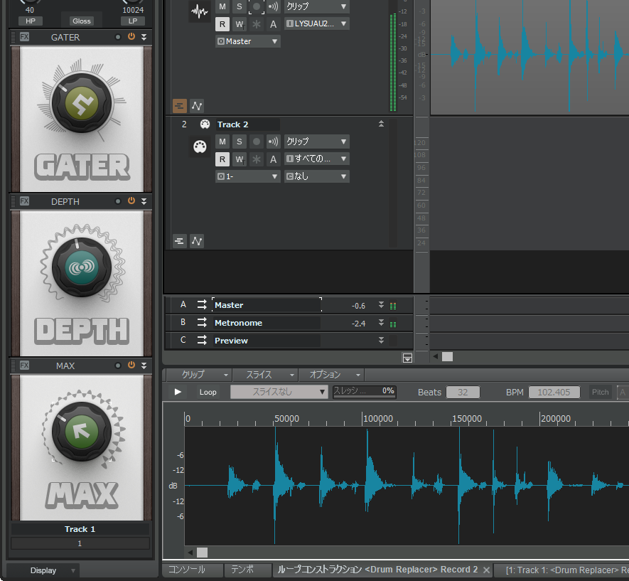The image size is (629, 581).
Task: Archive the audio track with A button
Action: [273, 24]
